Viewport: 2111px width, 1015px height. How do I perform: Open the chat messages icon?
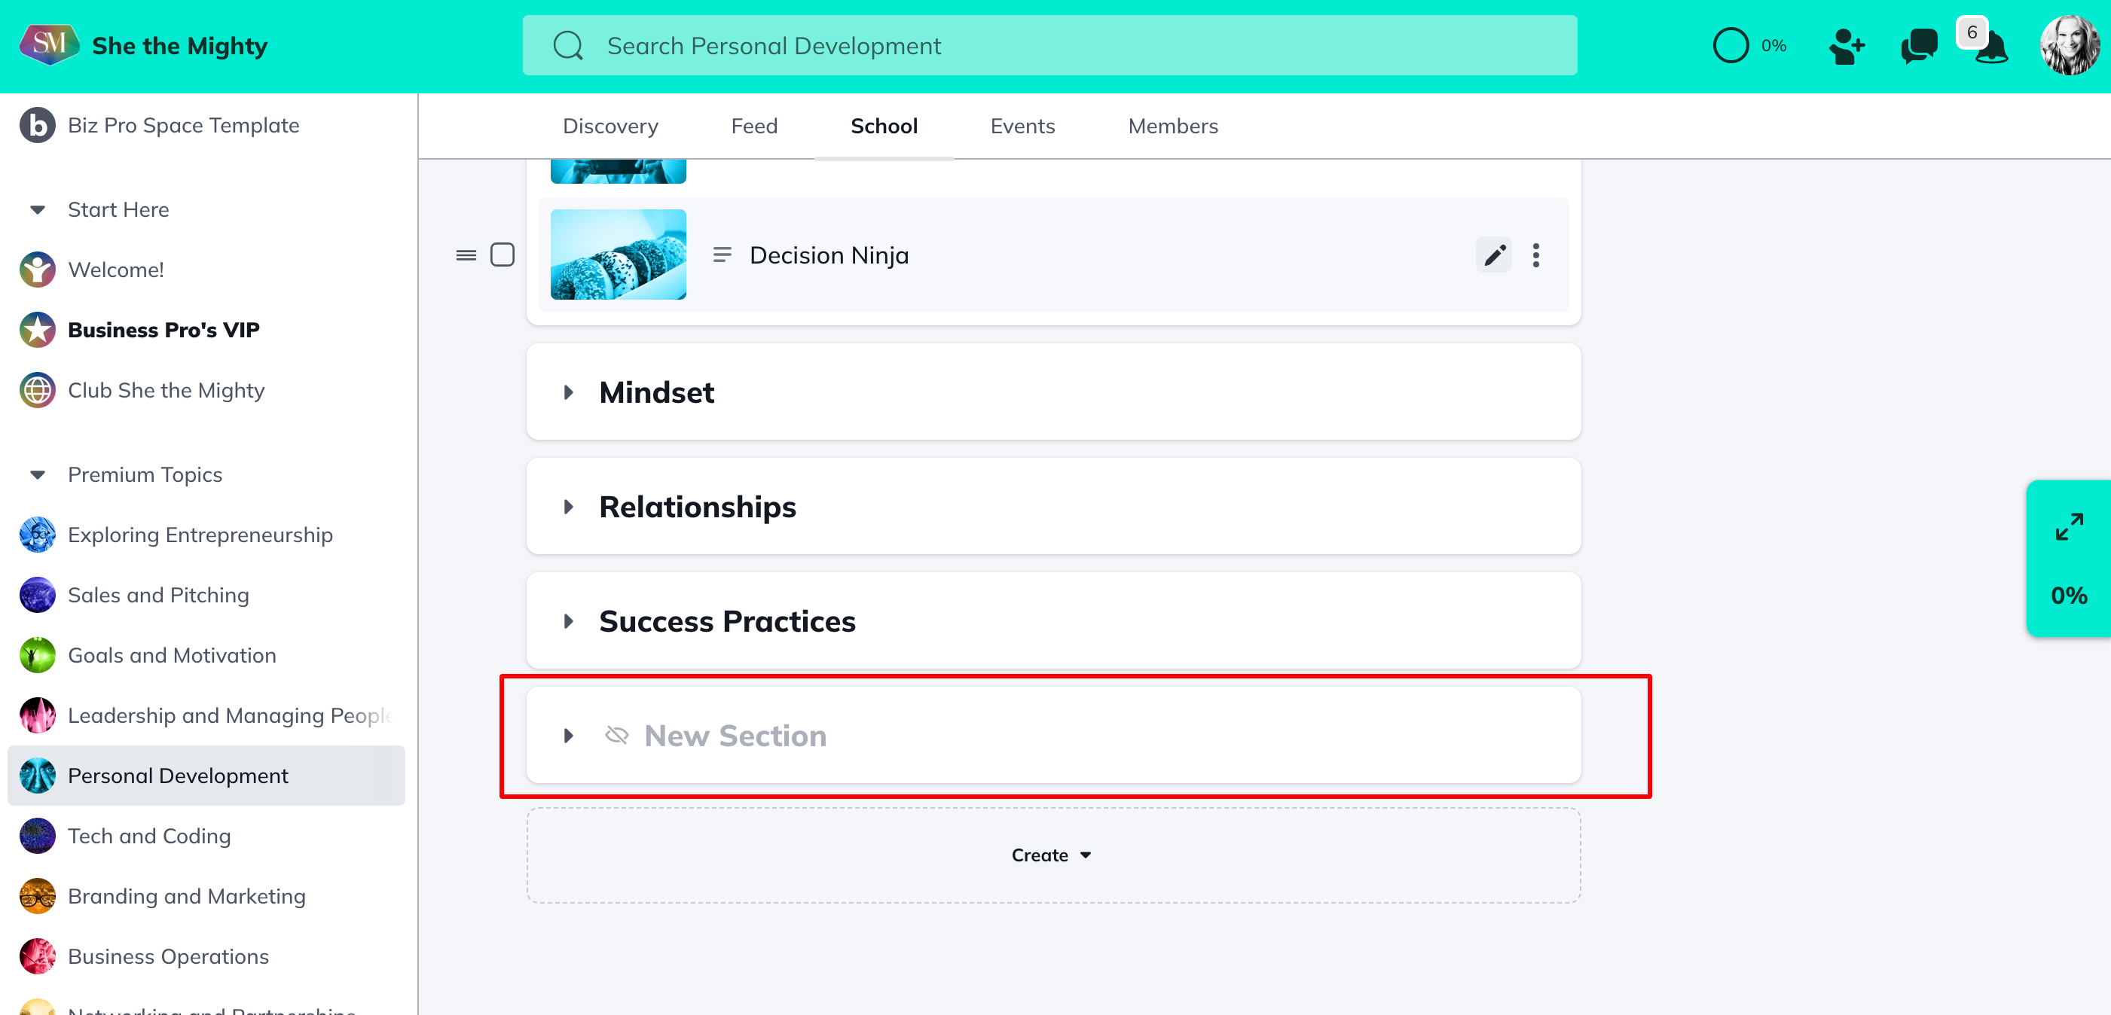[1918, 46]
